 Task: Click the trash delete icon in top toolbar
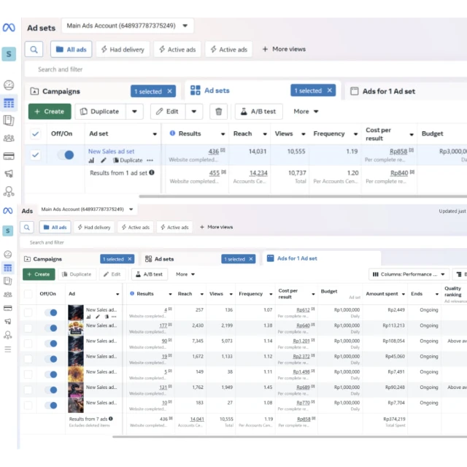[218, 112]
